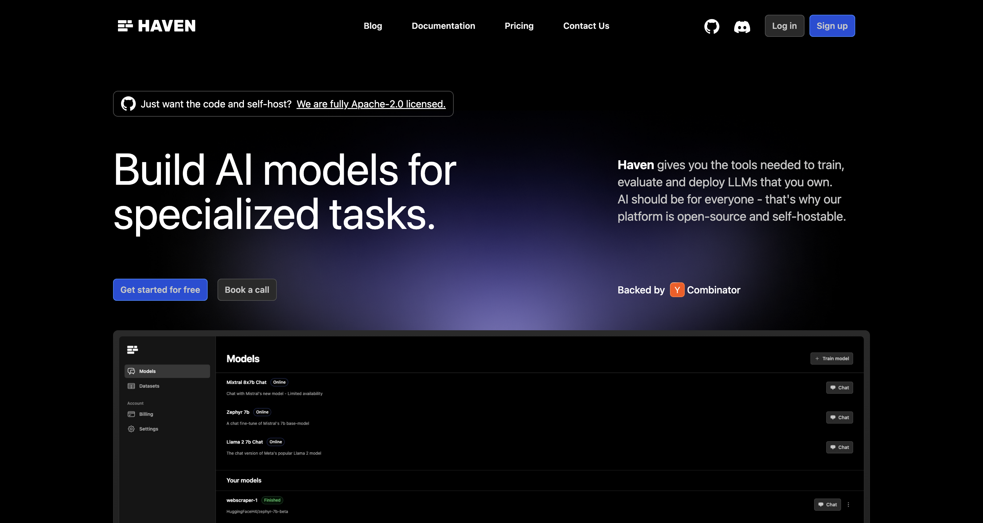Click the Account section label in sidebar
The image size is (983, 523).
[x=135, y=403]
